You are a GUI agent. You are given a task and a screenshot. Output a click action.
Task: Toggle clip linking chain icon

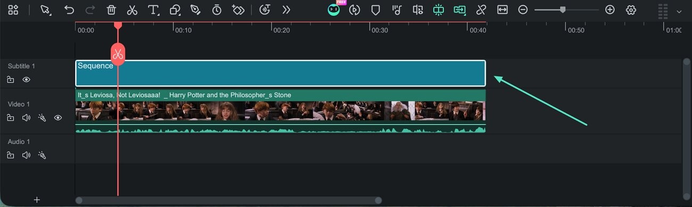click(x=481, y=10)
